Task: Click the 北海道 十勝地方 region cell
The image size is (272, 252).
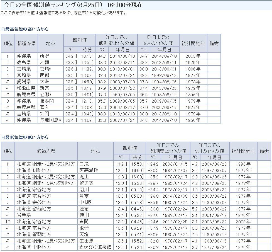Action: pyautogui.click(x=34, y=247)
